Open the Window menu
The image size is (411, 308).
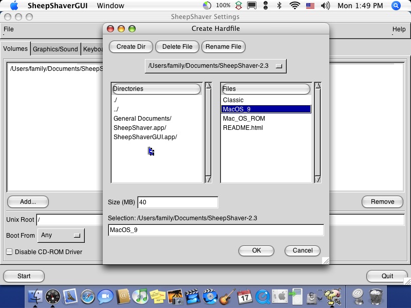click(110, 6)
